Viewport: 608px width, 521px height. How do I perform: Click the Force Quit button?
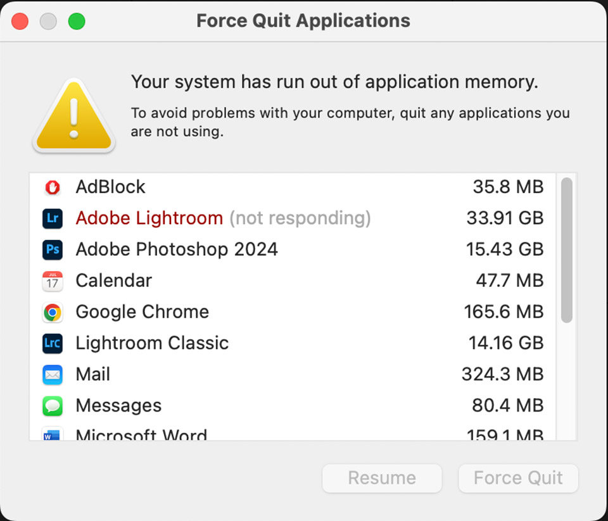(518, 479)
